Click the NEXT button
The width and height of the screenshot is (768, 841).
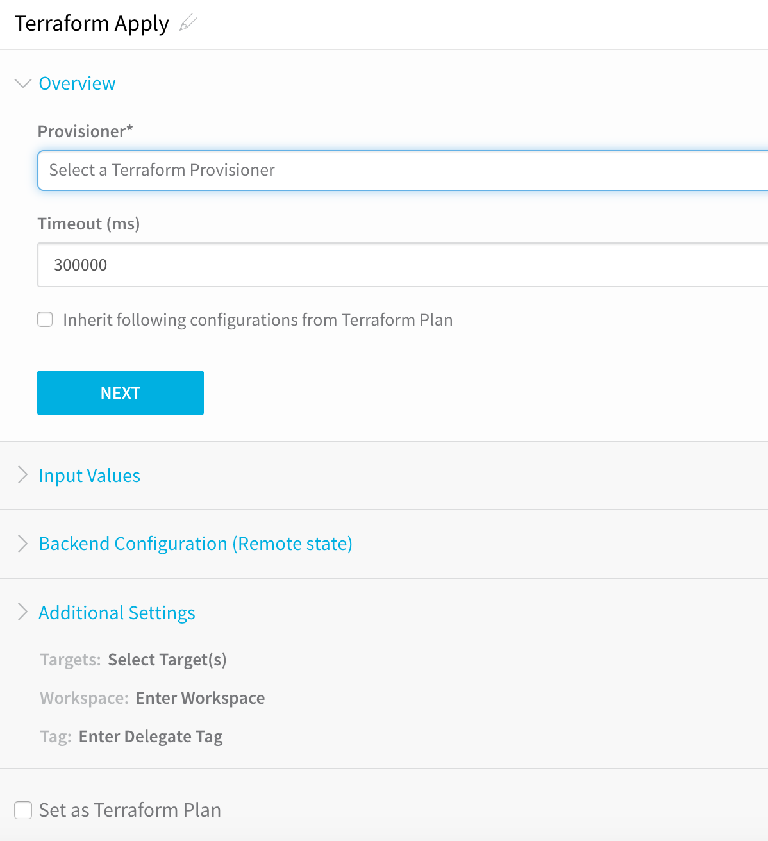pos(121,393)
